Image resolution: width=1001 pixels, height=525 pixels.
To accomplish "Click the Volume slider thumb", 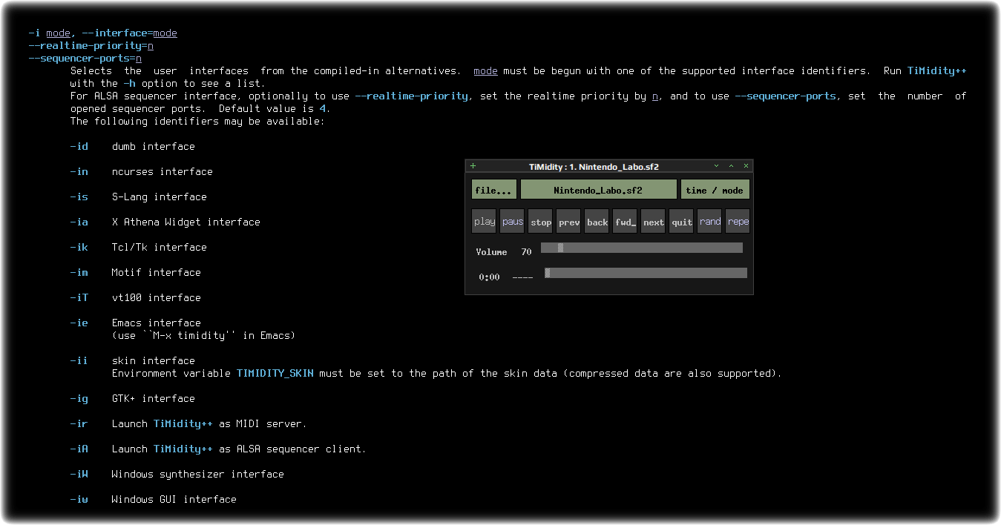I will click(x=561, y=248).
